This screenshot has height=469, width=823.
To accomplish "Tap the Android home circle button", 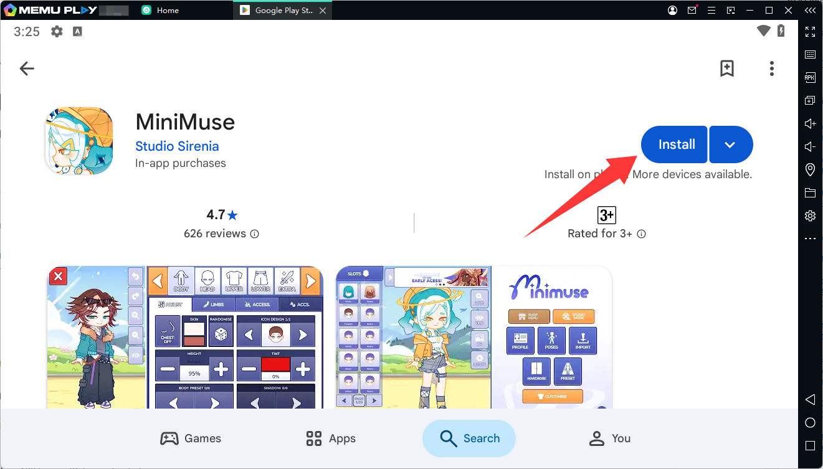I will click(810, 423).
